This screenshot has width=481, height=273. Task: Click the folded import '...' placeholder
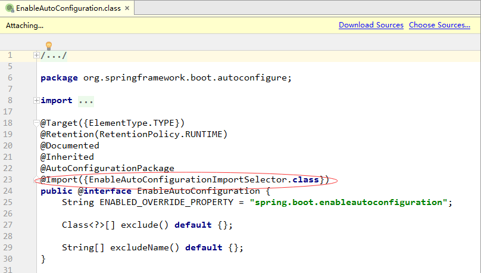[x=86, y=101]
